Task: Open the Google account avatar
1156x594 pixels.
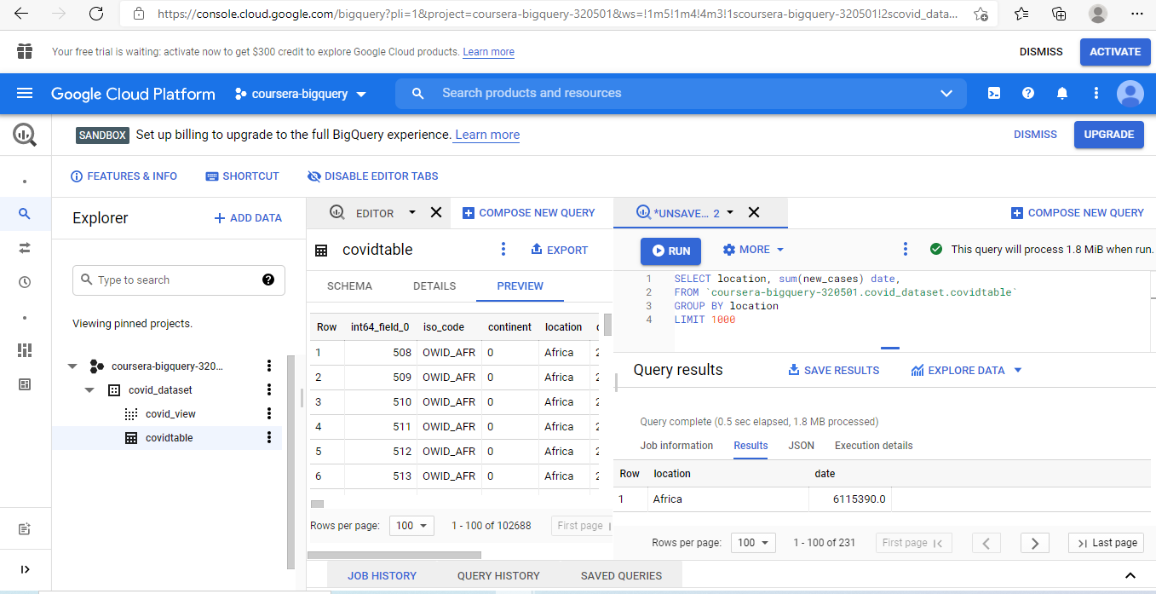Action: [x=1130, y=94]
